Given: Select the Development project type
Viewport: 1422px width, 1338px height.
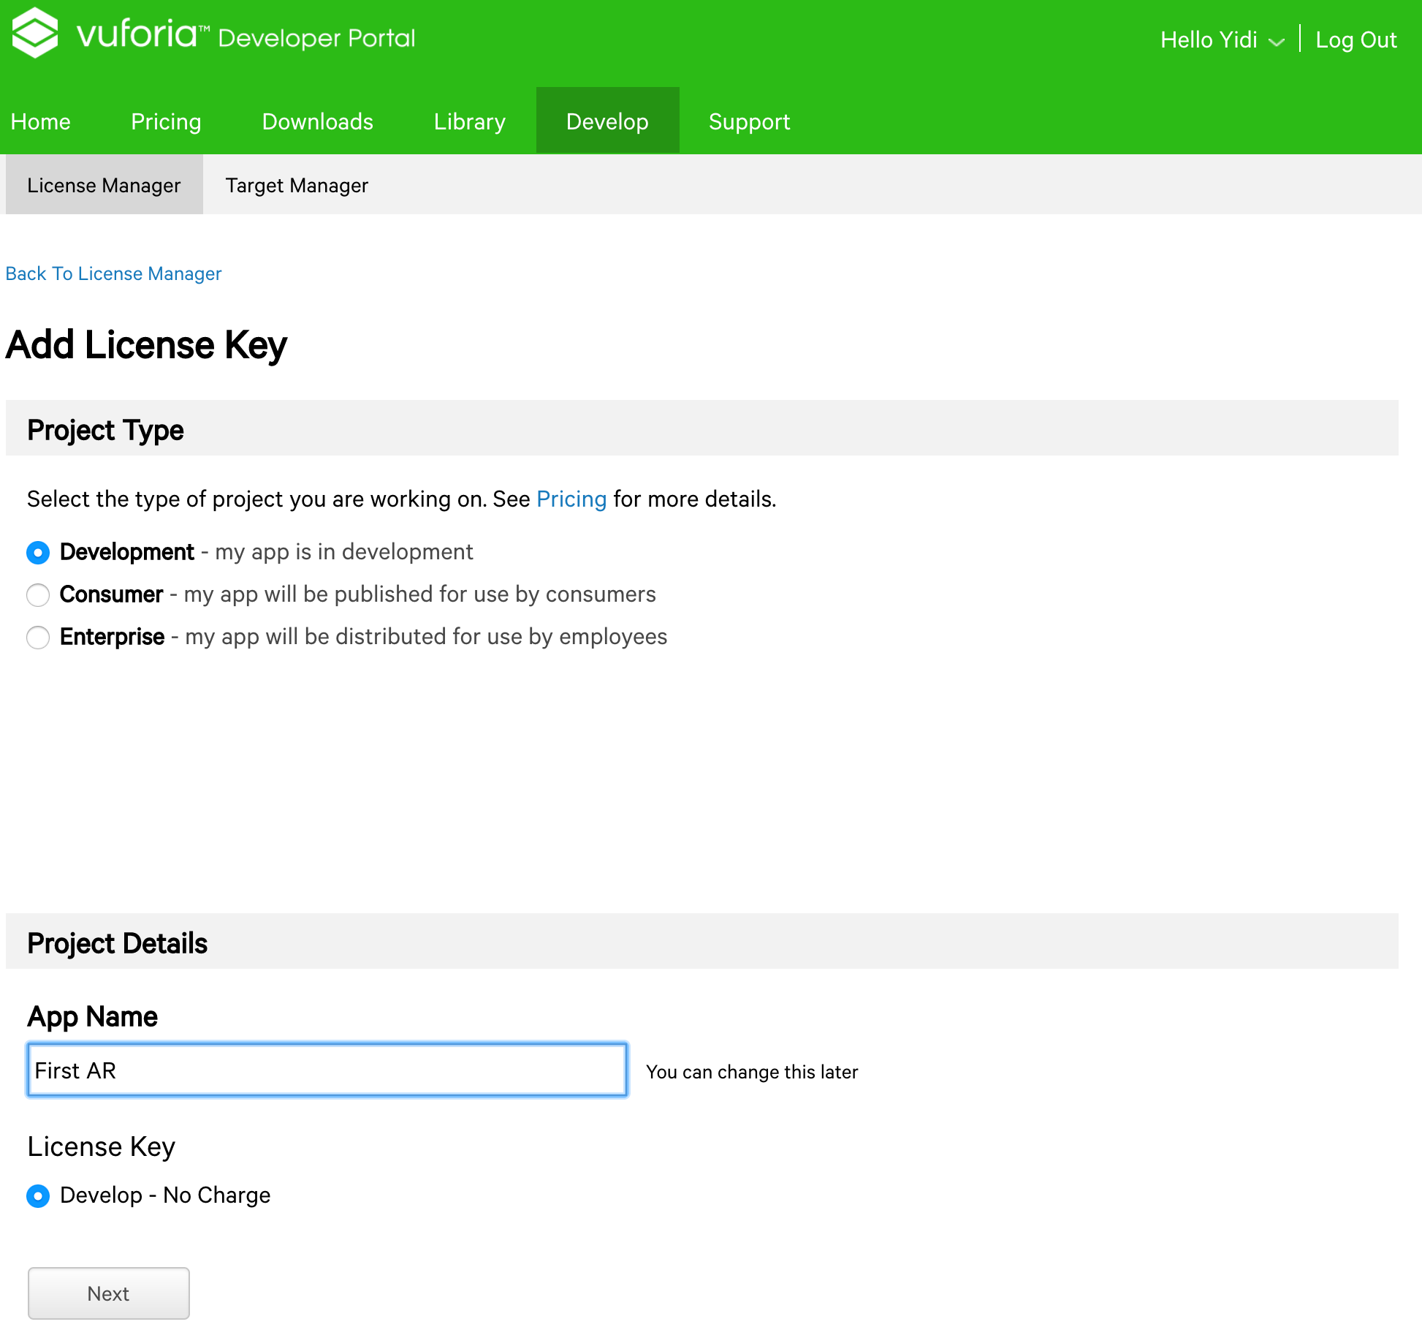Looking at the screenshot, I should click(x=38, y=553).
